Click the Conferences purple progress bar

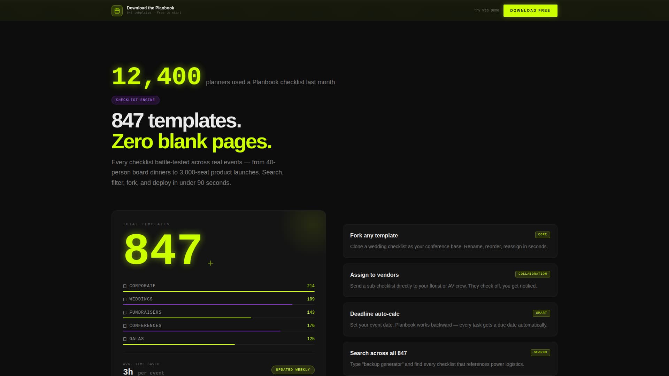click(202, 331)
